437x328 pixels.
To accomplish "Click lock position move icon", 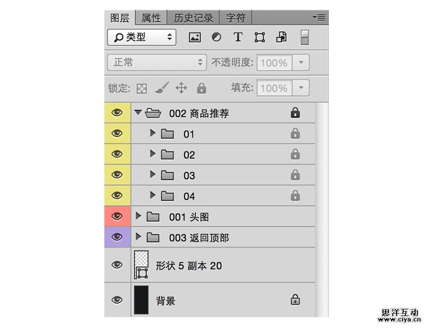I will (181, 88).
